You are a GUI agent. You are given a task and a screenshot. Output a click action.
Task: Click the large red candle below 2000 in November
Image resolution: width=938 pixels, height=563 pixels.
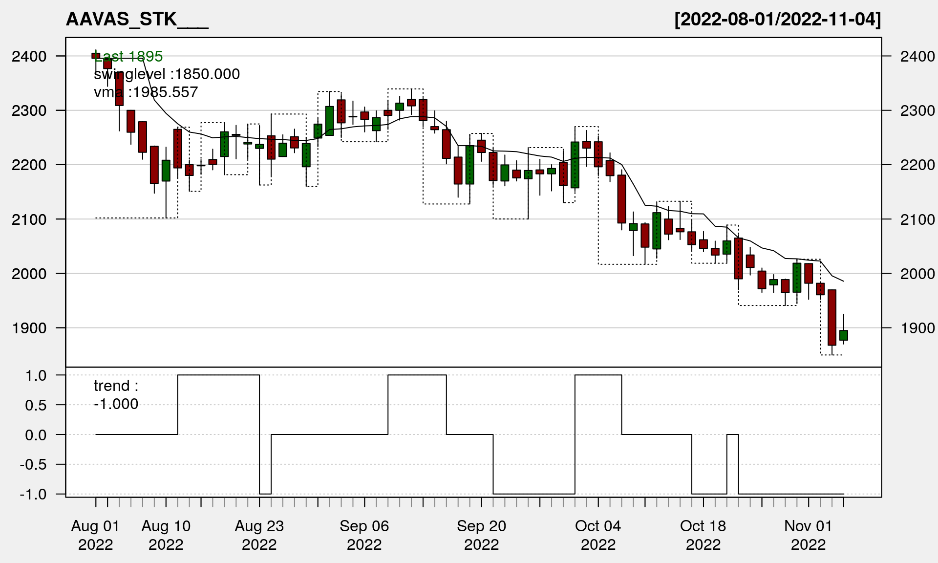pyautogui.click(x=832, y=318)
